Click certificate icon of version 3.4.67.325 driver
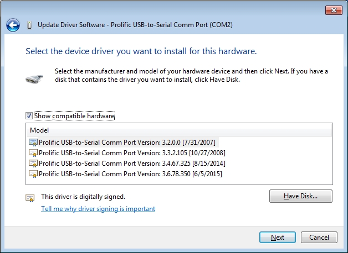Screen dimensions: 348x253 coord(33,164)
